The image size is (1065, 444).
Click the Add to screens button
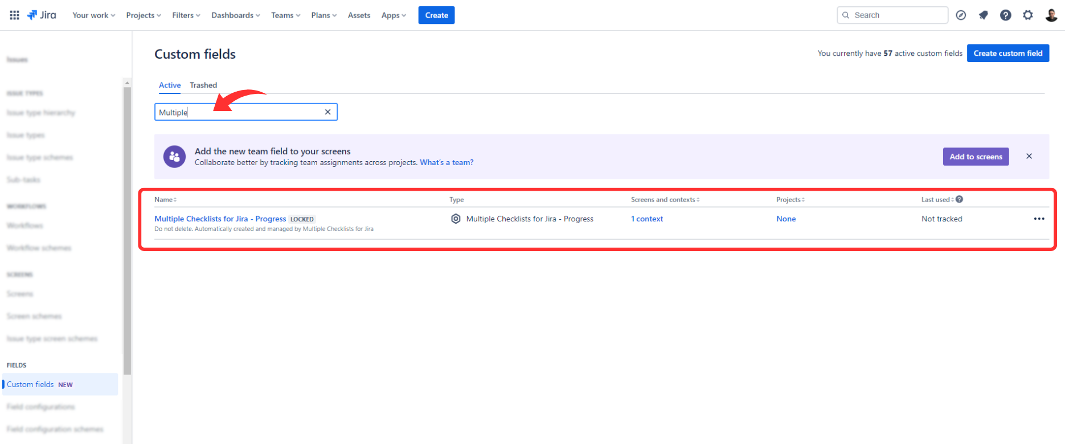[976, 157]
